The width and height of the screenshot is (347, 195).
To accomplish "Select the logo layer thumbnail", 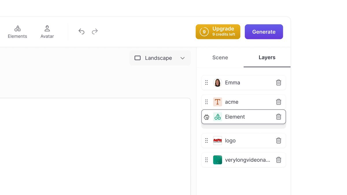I will tap(217, 141).
